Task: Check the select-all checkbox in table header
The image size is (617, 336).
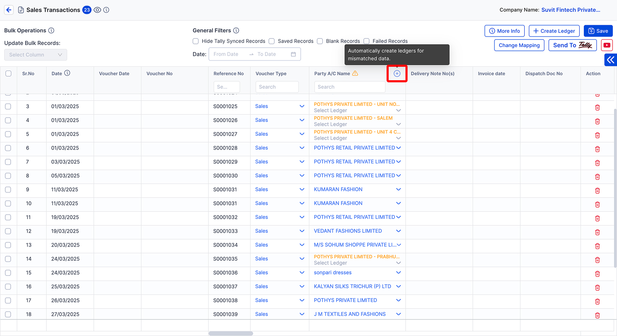Action: 8,73
